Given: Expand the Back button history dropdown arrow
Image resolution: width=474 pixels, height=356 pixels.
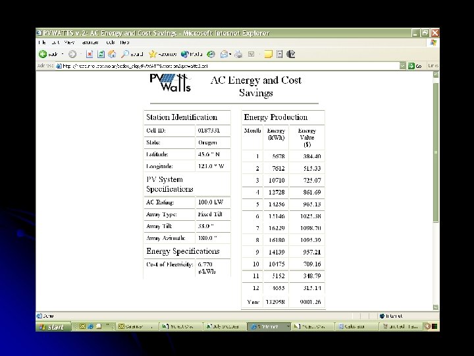Looking at the screenshot, I should point(63,54).
